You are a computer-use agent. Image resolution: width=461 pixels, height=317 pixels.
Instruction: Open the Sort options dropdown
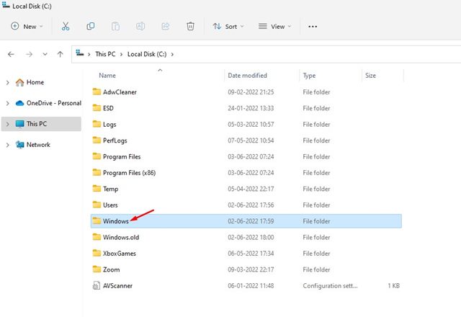pyautogui.click(x=228, y=26)
